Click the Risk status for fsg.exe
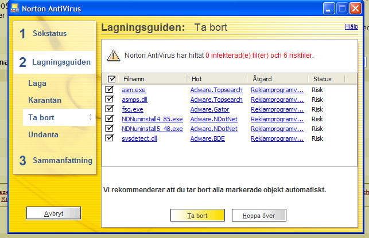Screen dimensions: 369x238 tap(317, 109)
